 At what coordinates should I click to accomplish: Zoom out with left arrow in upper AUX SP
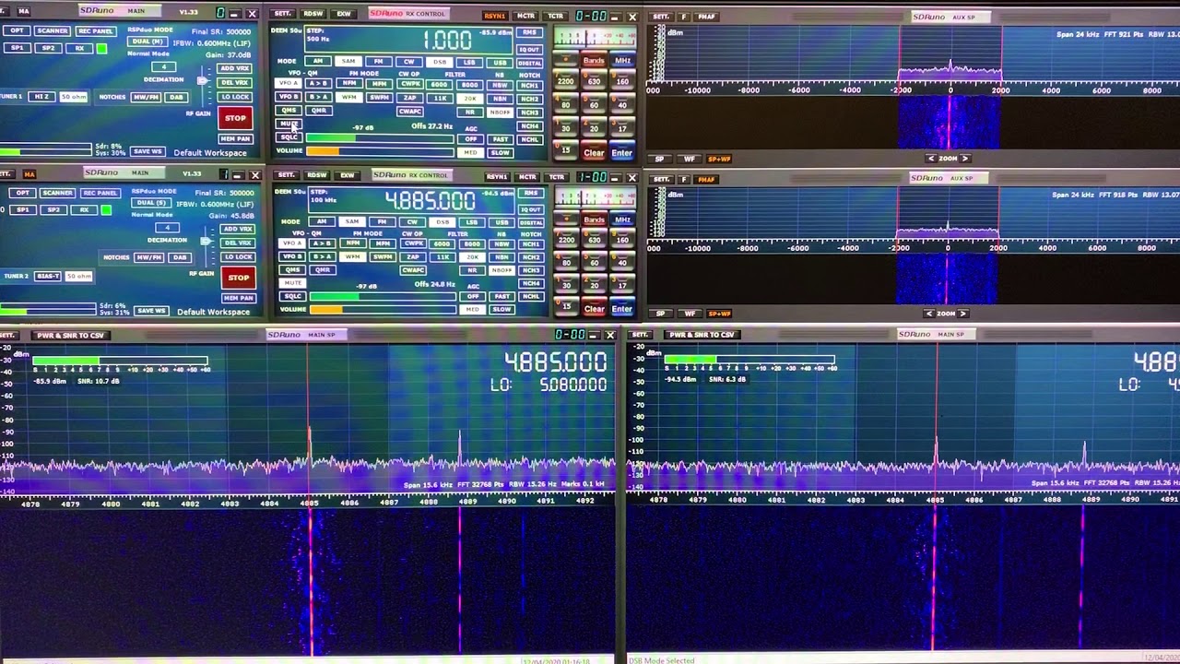931,159
